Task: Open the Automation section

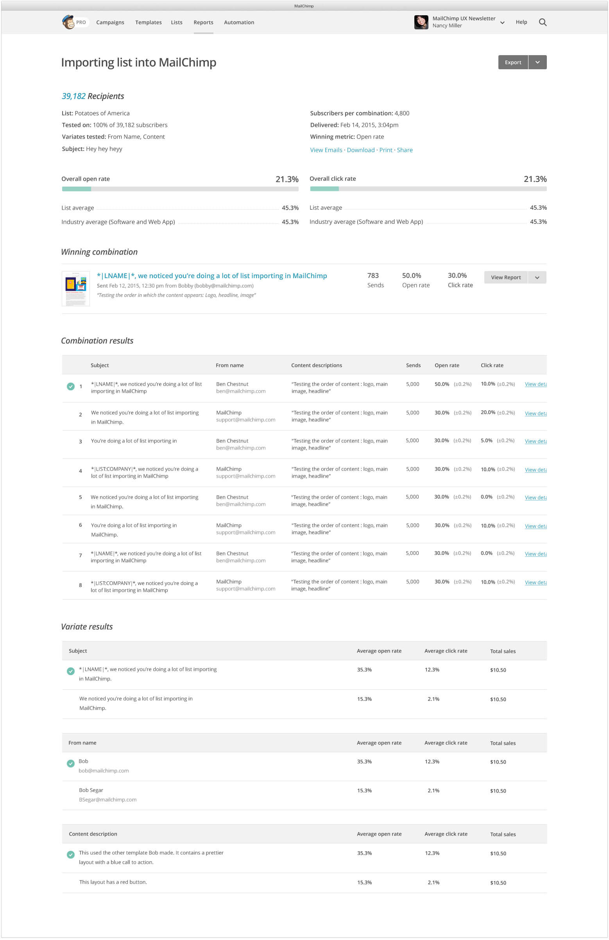Action: (239, 23)
